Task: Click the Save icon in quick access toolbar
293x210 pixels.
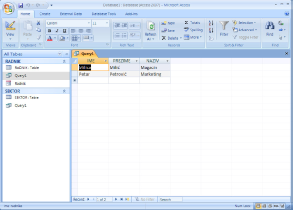Action: (21, 5)
